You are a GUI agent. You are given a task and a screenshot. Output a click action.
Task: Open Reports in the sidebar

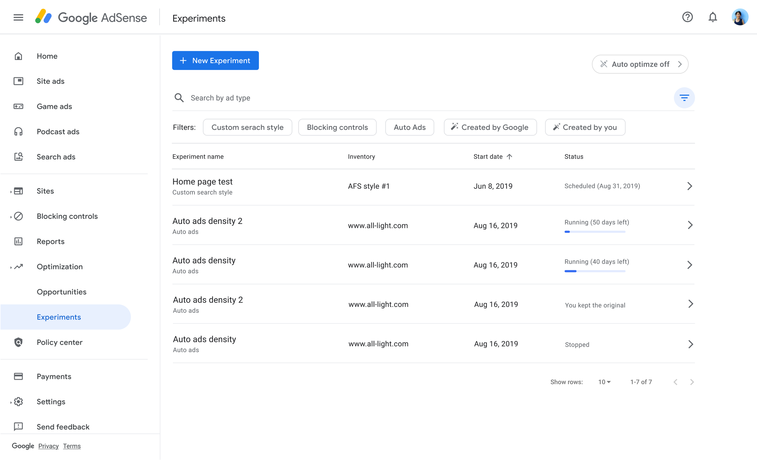(50, 241)
